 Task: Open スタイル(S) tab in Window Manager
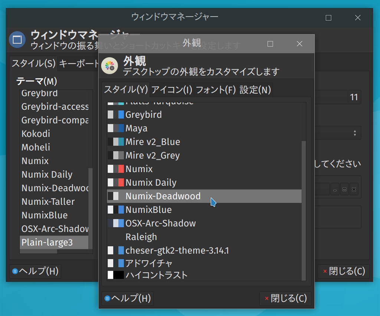click(x=33, y=63)
